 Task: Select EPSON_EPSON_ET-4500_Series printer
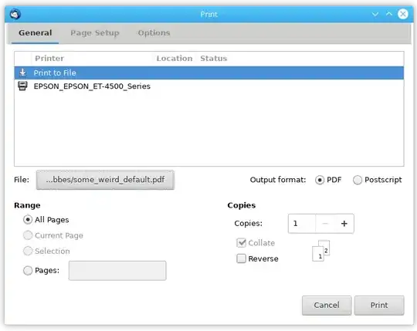[209, 86]
